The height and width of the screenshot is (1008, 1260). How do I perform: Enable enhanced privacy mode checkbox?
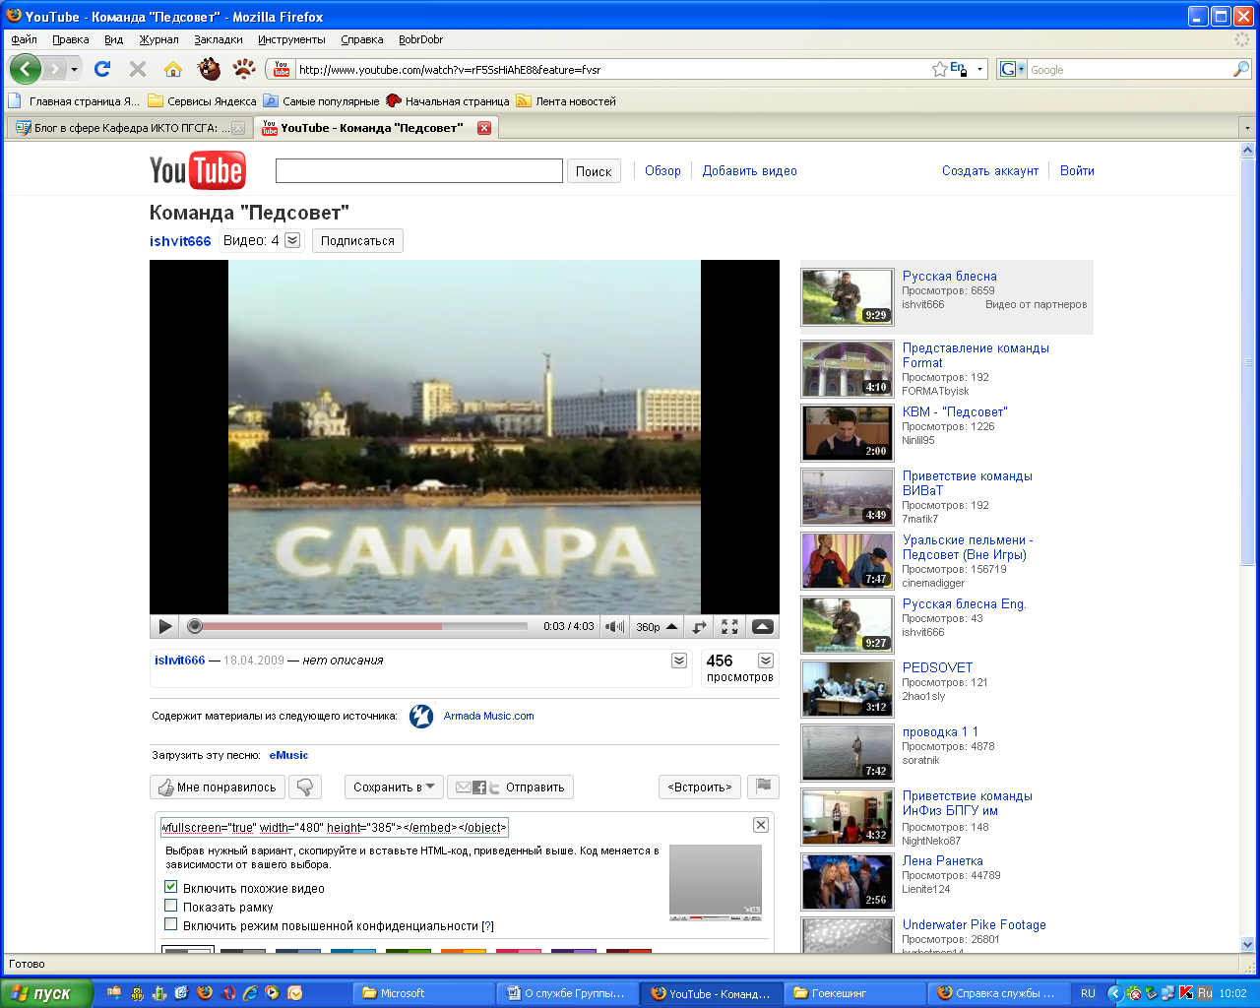coord(171,924)
